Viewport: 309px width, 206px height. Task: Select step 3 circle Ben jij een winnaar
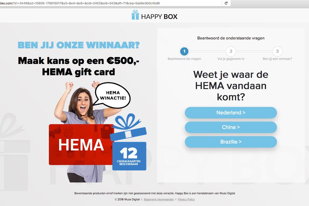tap(277, 51)
